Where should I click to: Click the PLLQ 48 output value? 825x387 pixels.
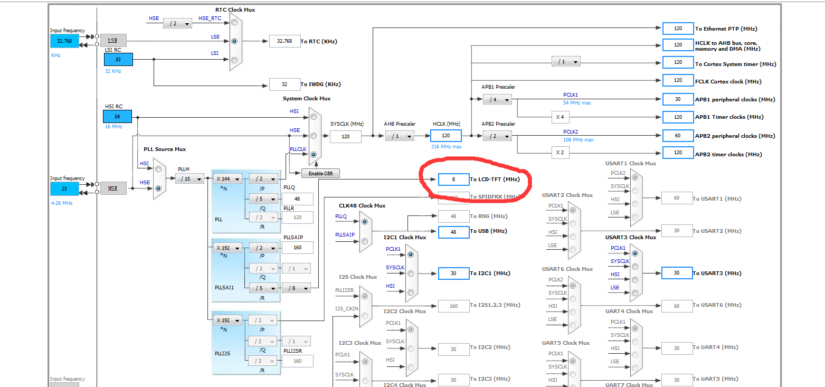(298, 199)
